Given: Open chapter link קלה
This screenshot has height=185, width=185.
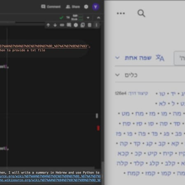Looking at the screenshot, I should click(x=122, y=164).
